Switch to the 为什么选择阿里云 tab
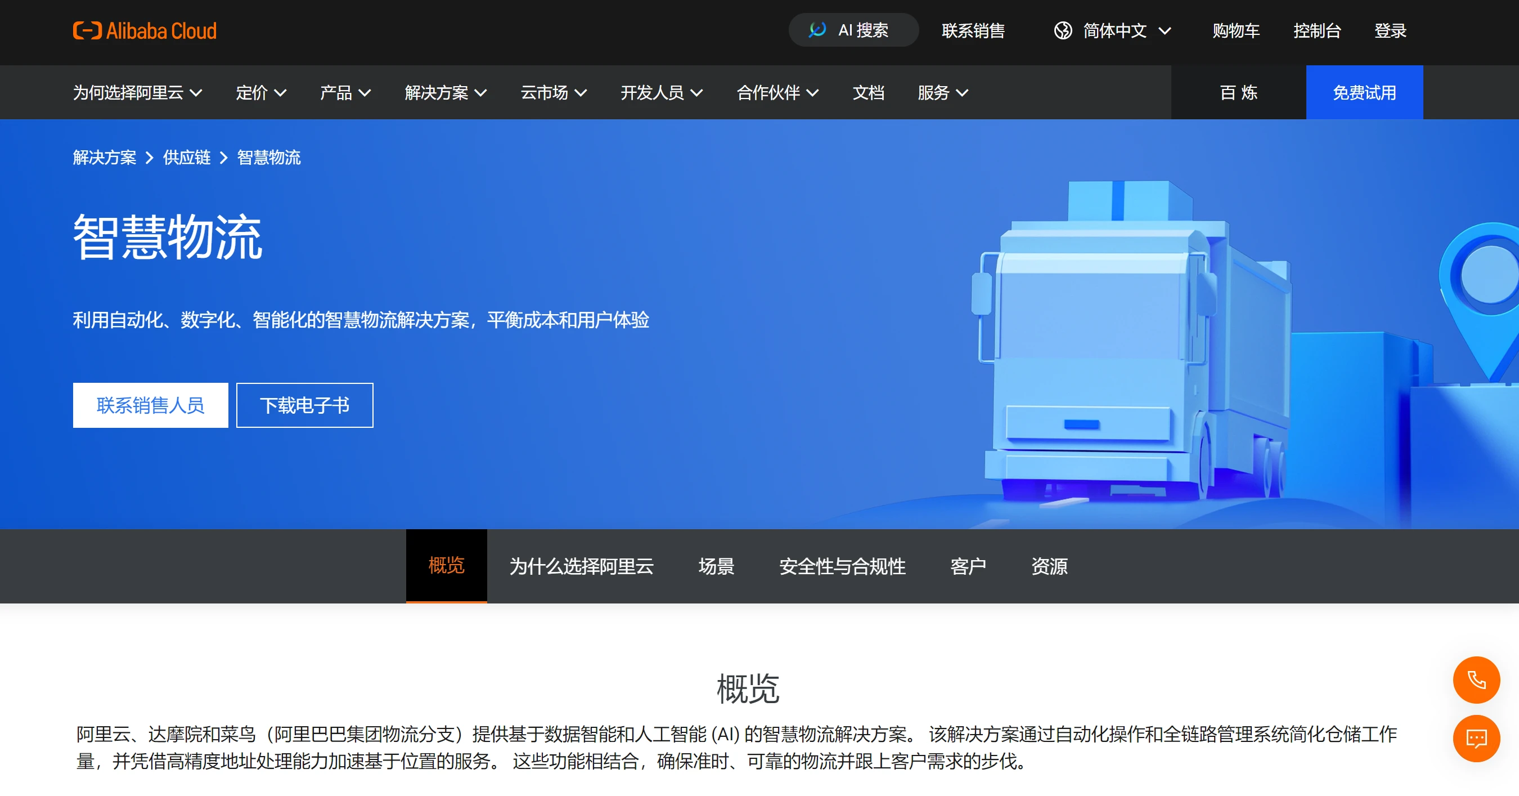The image size is (1519, 796). [x=581, y=566]
